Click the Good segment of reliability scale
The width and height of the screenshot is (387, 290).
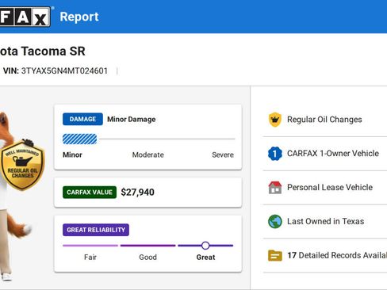tap(148, 246)
